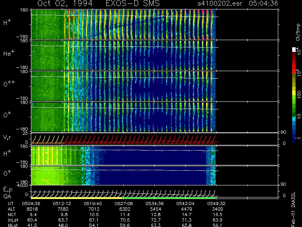Click the InLat value "63.9"
Screen dimensions: 302x227
point(217,220)
